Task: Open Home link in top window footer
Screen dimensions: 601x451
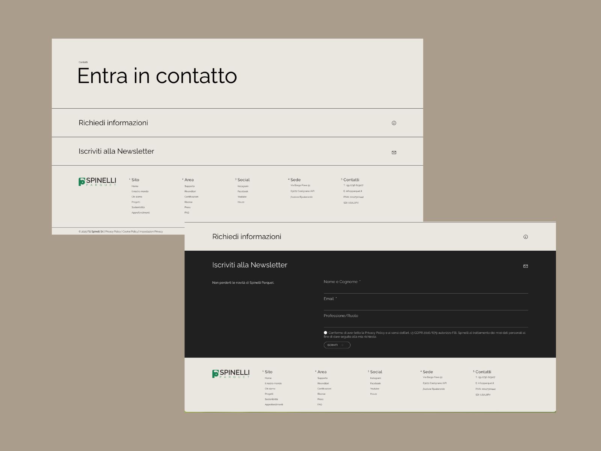Action: pos(135,186)
